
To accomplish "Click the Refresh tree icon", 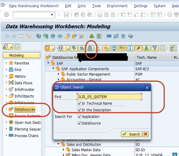I will tap(61, 48).
